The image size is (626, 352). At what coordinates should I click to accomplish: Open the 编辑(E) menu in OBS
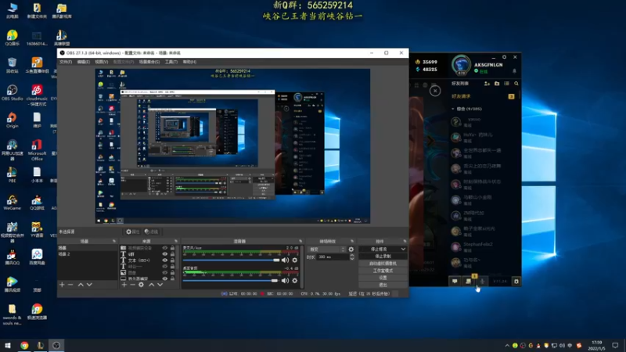[83, 62]
